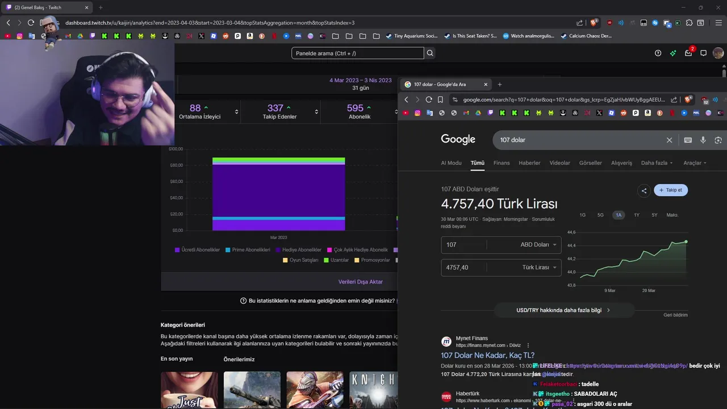Click Geri bildirim feedback link
This screenshot has height=409, width=727.
pos(675,315)
